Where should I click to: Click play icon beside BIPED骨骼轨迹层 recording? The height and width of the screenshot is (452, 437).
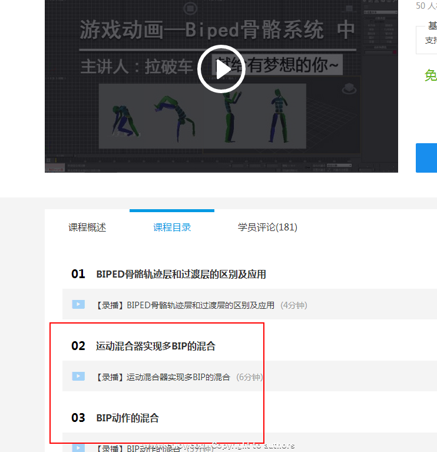click(x=78, y=305)
